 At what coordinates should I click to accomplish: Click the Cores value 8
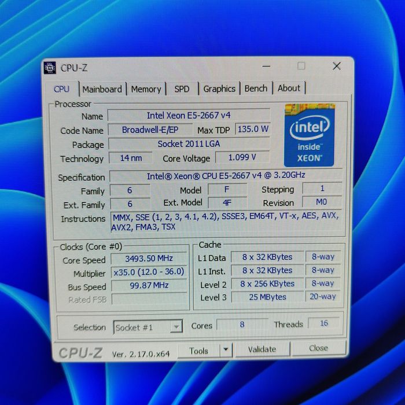pos(242,325)
